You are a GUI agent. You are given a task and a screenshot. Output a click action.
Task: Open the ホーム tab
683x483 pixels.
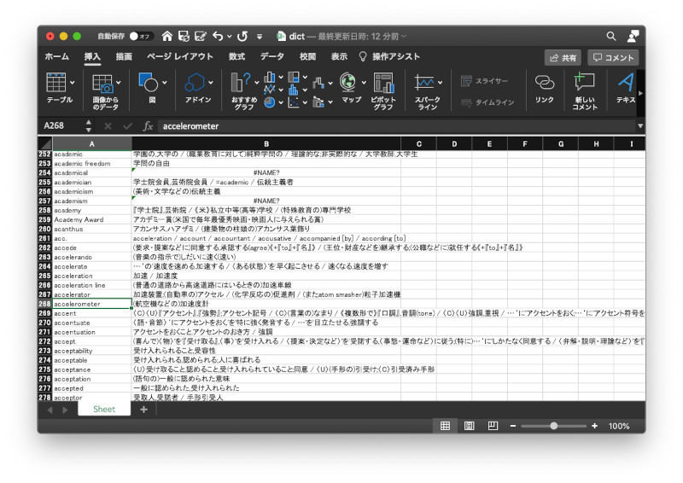[x=56, y=56]
